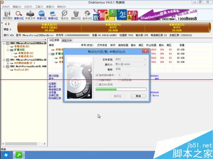The image size is (213, 159).
Task: Click the format dialog's hard disk image
Action: (80, 78)
